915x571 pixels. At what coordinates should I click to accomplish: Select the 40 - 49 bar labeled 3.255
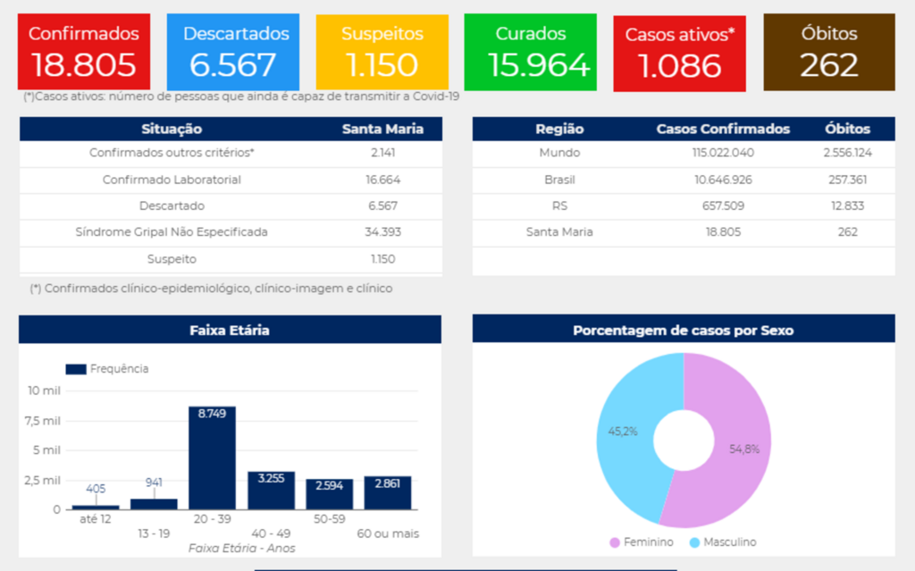pos(271,491)
